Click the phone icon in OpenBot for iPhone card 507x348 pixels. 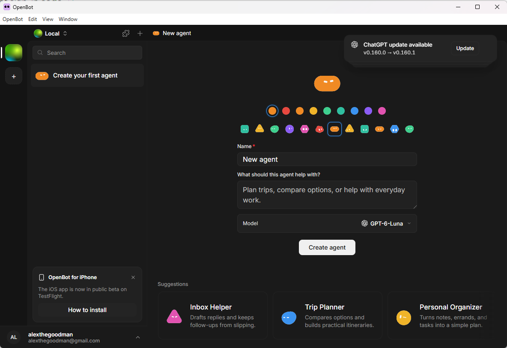[x=42, y=277]
